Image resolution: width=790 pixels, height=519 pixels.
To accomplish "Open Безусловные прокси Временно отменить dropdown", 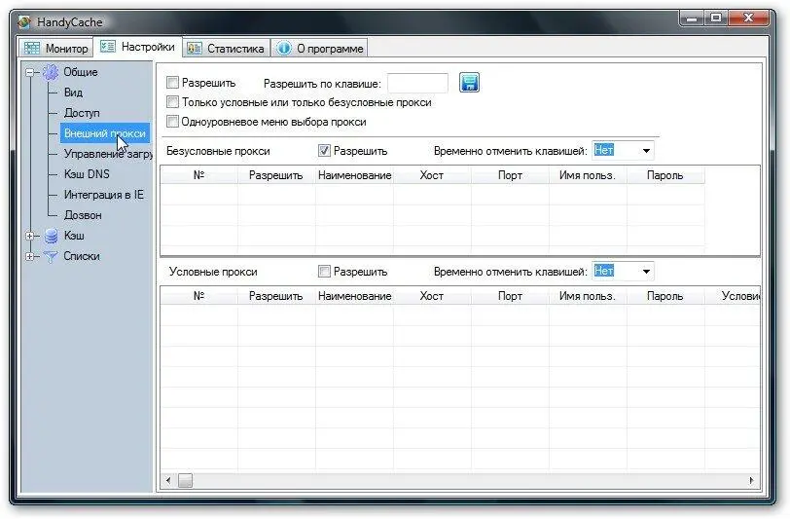I will click(645, 151).
